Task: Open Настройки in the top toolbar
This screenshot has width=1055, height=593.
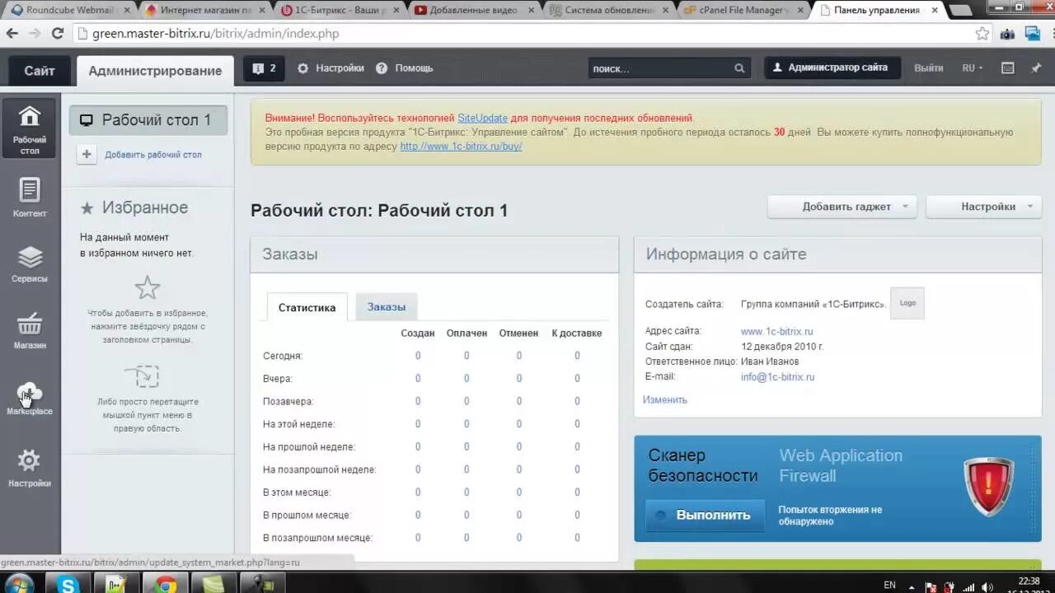Action: click(x=331, y=68)
